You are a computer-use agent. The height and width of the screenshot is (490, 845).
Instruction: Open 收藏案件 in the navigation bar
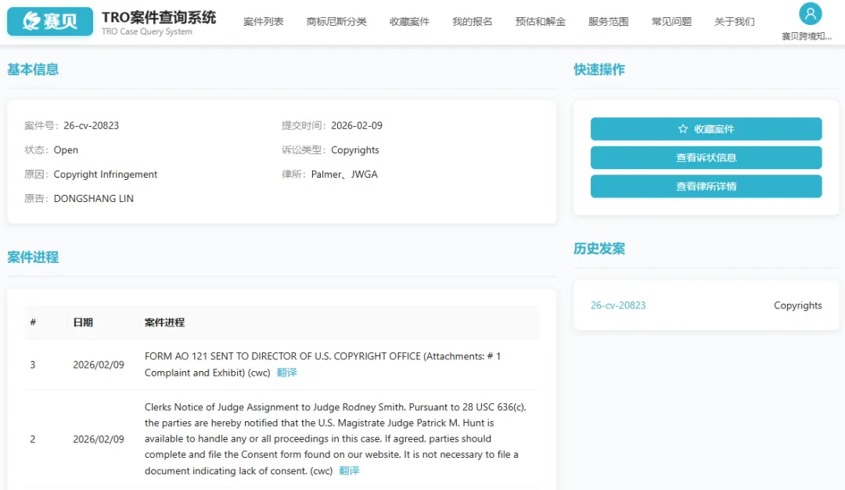[x=409, y=22]
